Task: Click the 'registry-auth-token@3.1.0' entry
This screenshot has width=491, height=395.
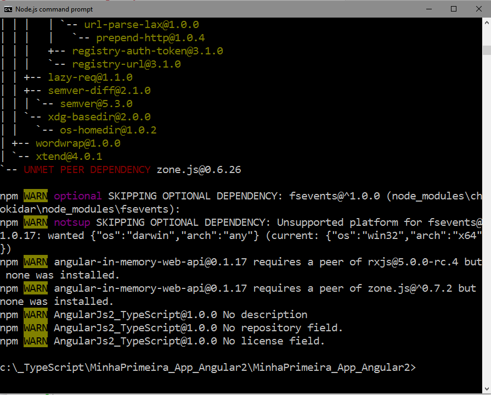Action: pyautogui.click(x=148, y=51)
